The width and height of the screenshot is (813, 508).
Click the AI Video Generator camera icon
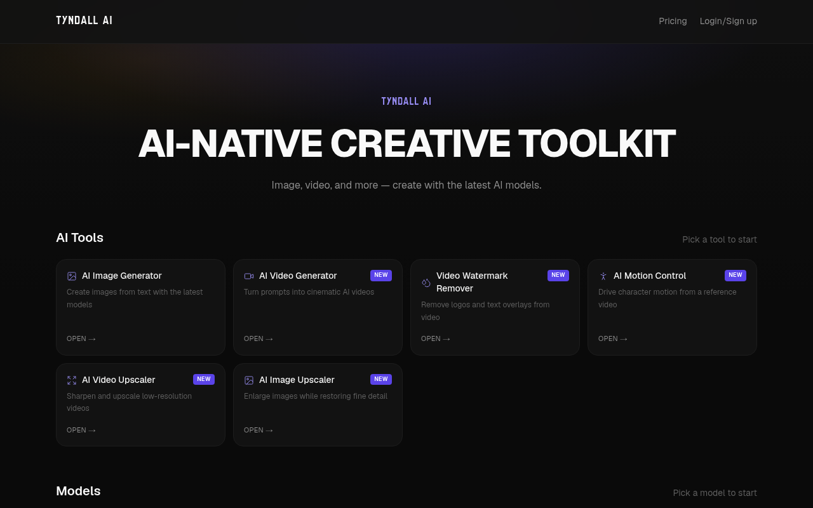[x=249, y=276]
